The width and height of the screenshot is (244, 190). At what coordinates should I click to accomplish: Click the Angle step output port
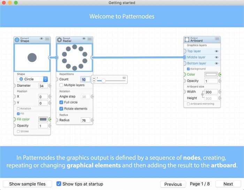click(92, 96)
